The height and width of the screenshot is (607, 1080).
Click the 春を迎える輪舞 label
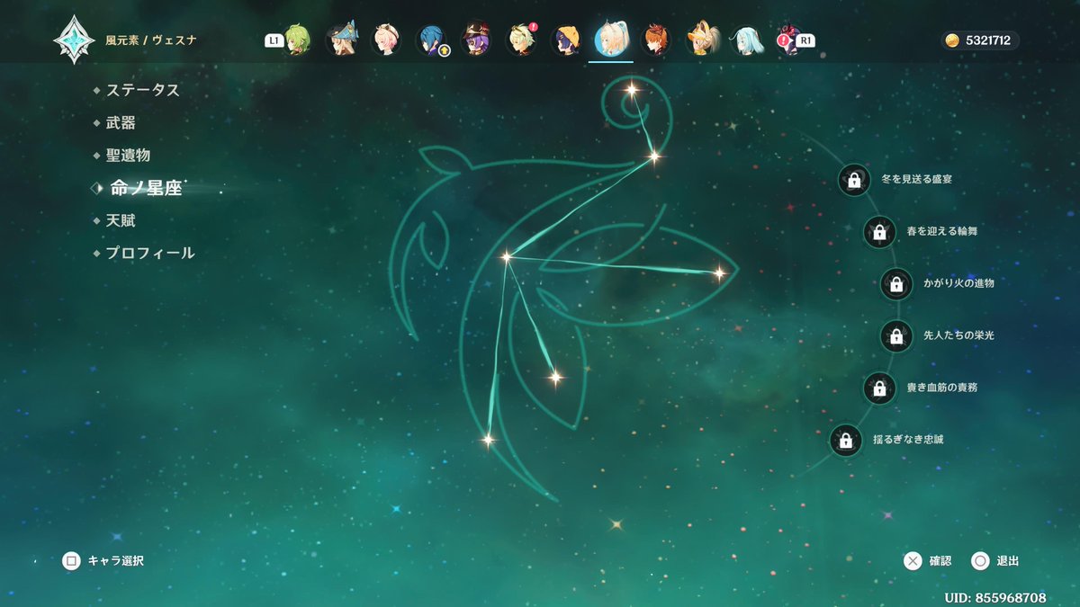pyautogui.click(x=942, y=232)
